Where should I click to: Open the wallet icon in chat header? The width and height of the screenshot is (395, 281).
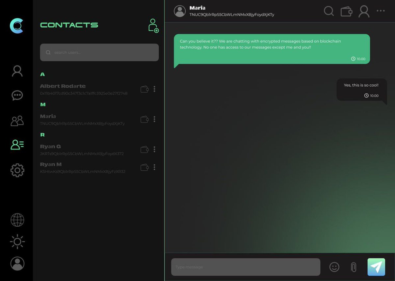point(346,11)
